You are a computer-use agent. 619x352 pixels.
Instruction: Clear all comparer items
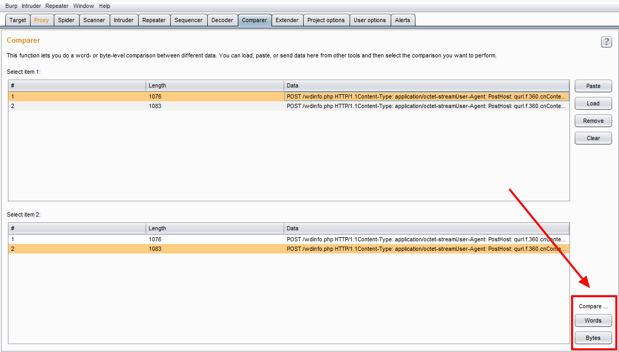(593, 138)
